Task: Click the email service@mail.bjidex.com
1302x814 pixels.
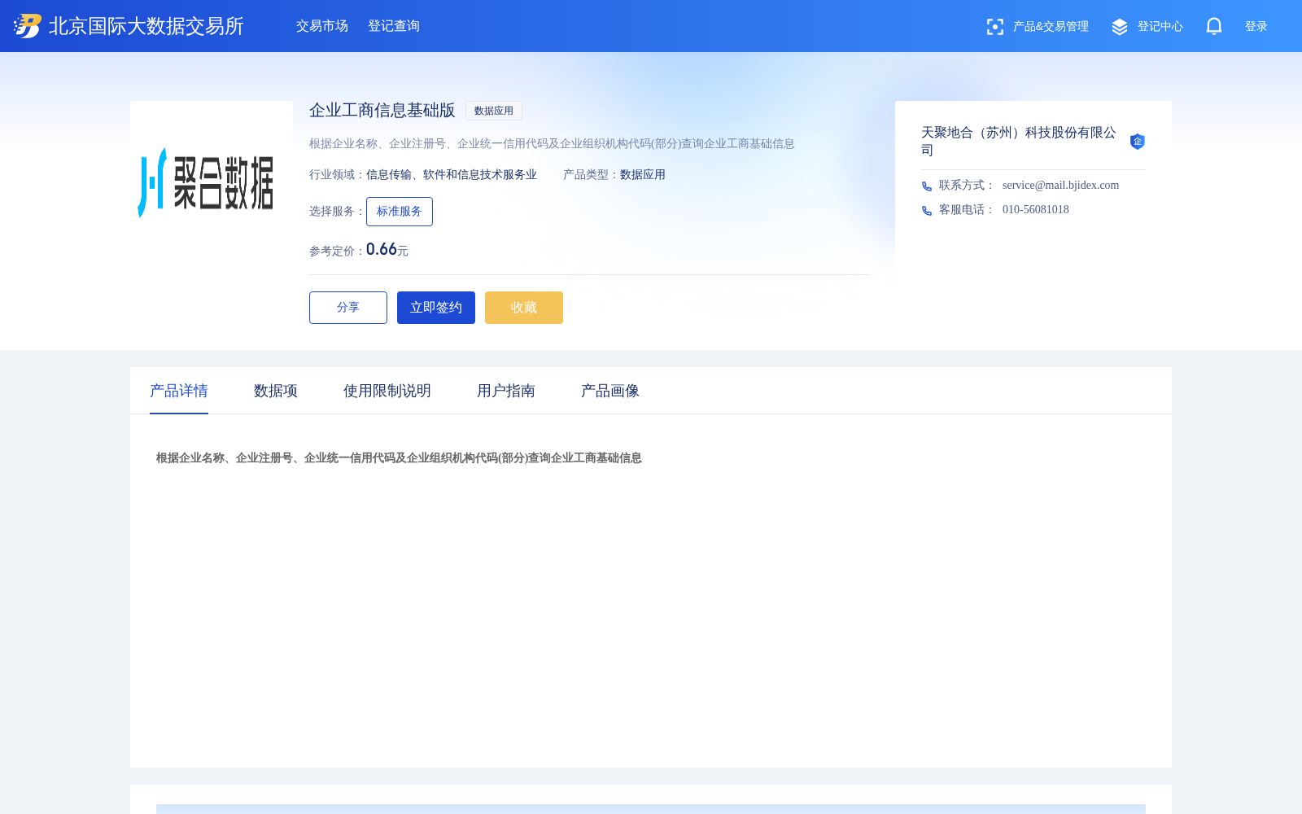Action: (x=1060, y=186)
